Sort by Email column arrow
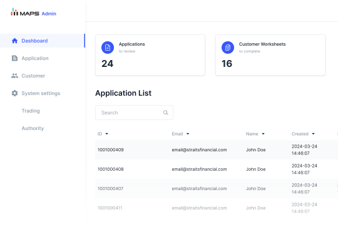The image size is (338, 237). (x=188, y=134)
